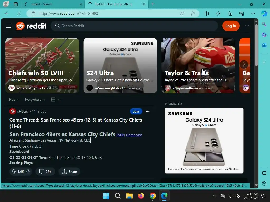The height and width of the screenshot is (202, 270).
Task: Open the Favorites list
Action: pyautogui.click(x=218, y=13)
